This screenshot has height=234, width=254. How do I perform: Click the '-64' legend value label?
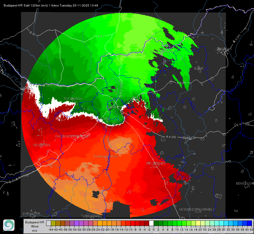[51, 230]
